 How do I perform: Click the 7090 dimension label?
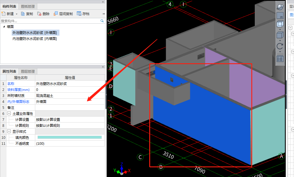200,170
